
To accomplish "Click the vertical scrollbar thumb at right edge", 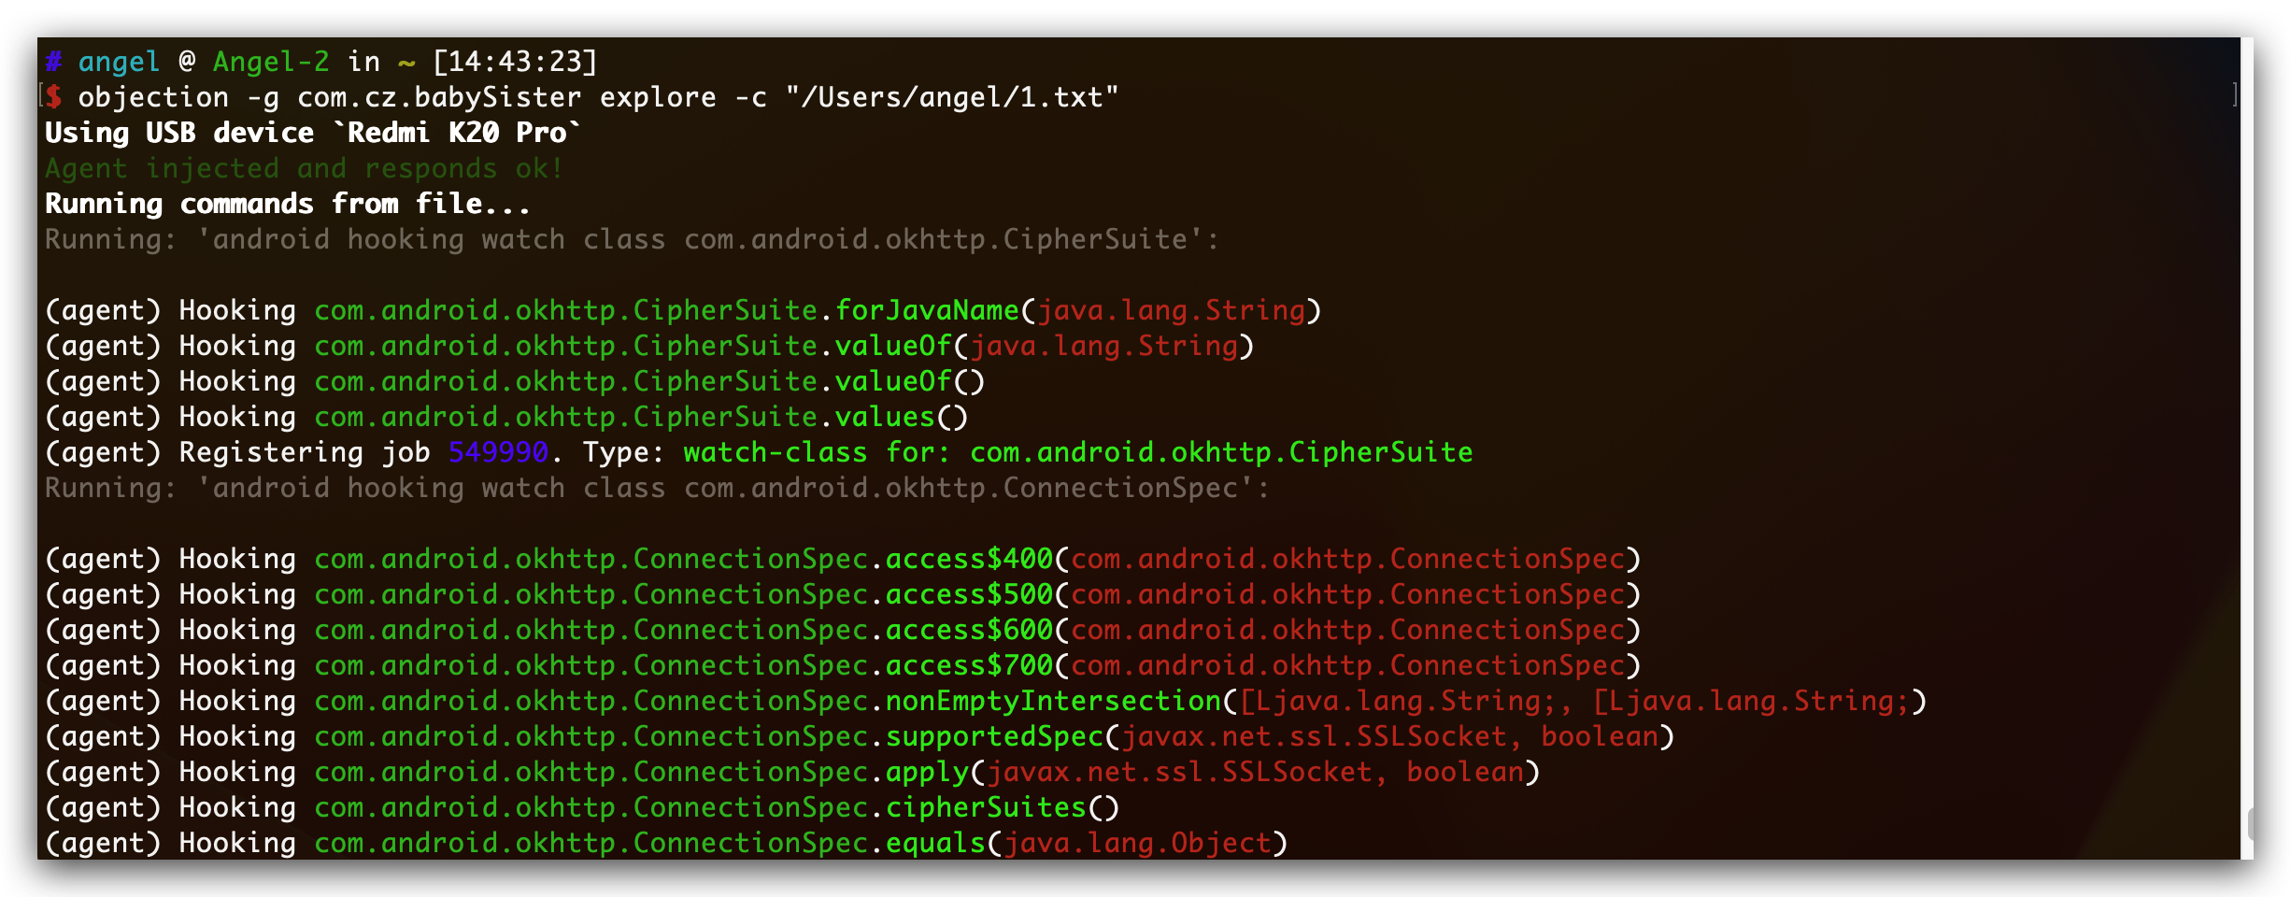I will (x=2249, y=825).
